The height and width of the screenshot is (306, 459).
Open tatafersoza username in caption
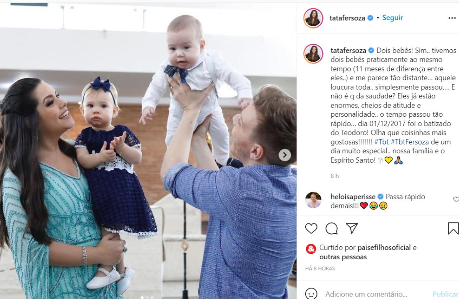(x=348, y=50)
